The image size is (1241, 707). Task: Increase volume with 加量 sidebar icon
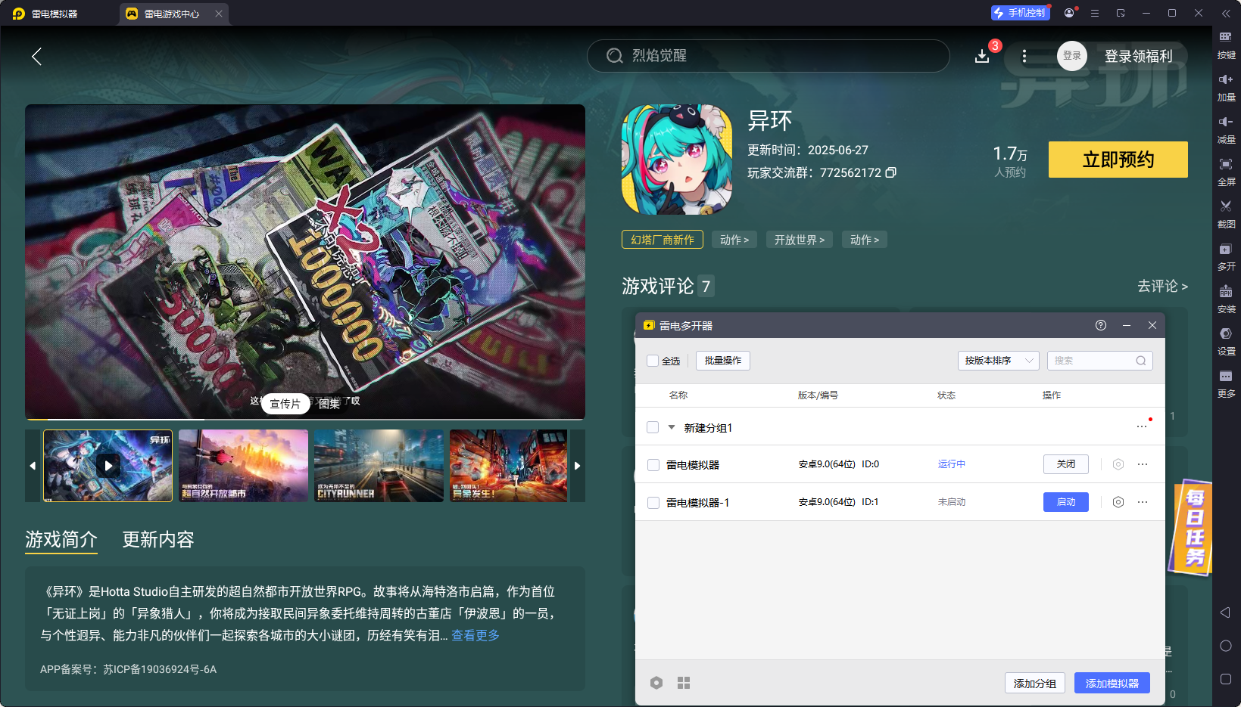point(1226,88)
